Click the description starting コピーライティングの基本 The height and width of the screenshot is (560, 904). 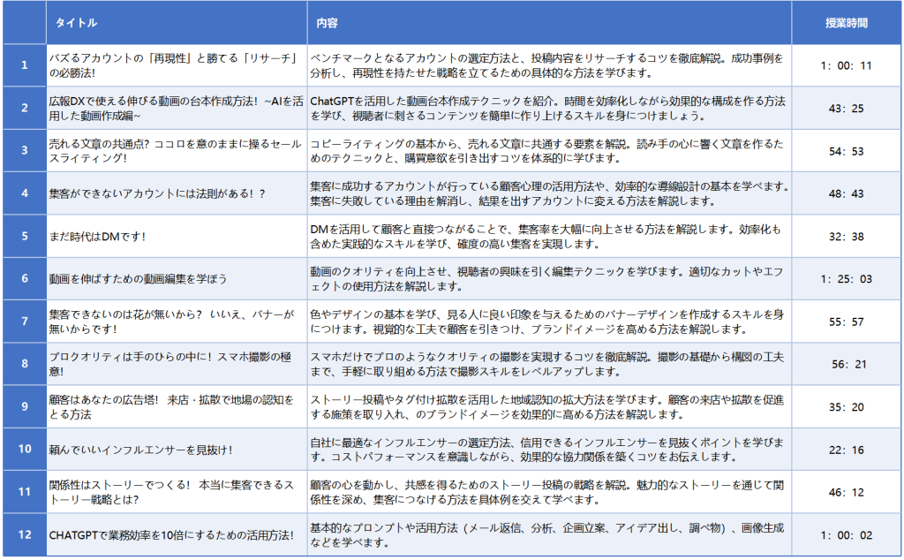click(546, 150)
